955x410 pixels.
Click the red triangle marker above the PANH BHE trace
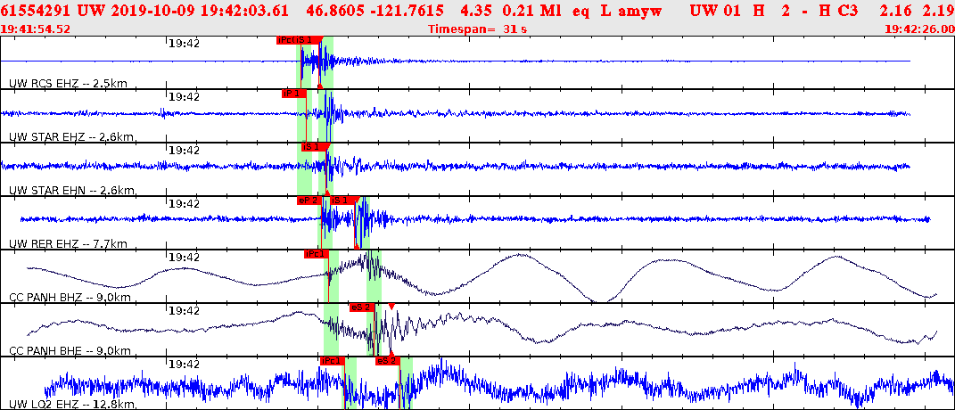pos(391,307)
